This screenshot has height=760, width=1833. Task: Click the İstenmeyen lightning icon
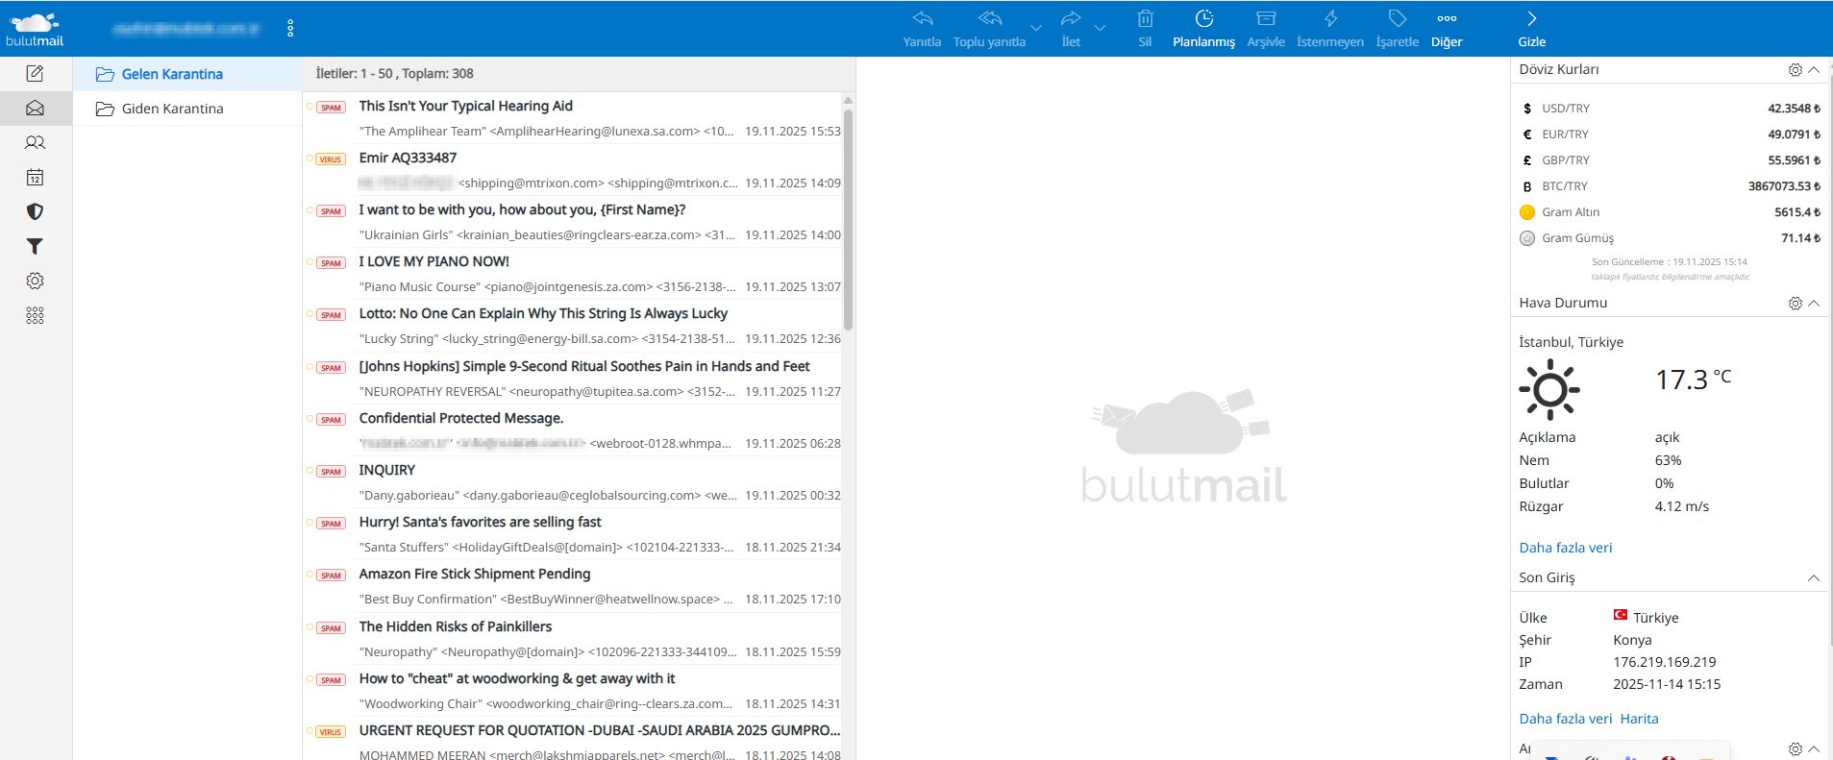pyautogui.click(x=1330, y=18)
